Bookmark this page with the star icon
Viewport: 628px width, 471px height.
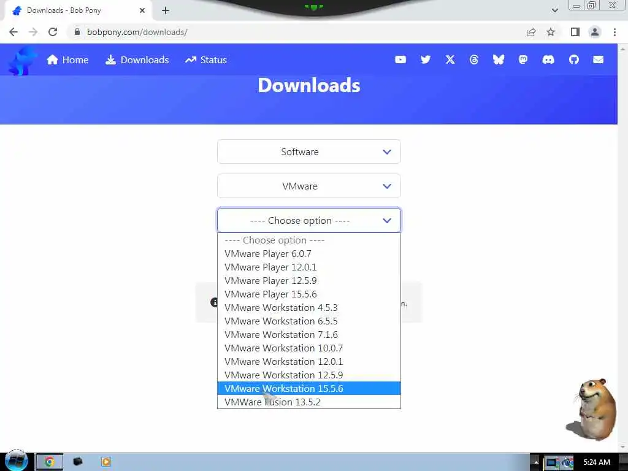point(551,32)
